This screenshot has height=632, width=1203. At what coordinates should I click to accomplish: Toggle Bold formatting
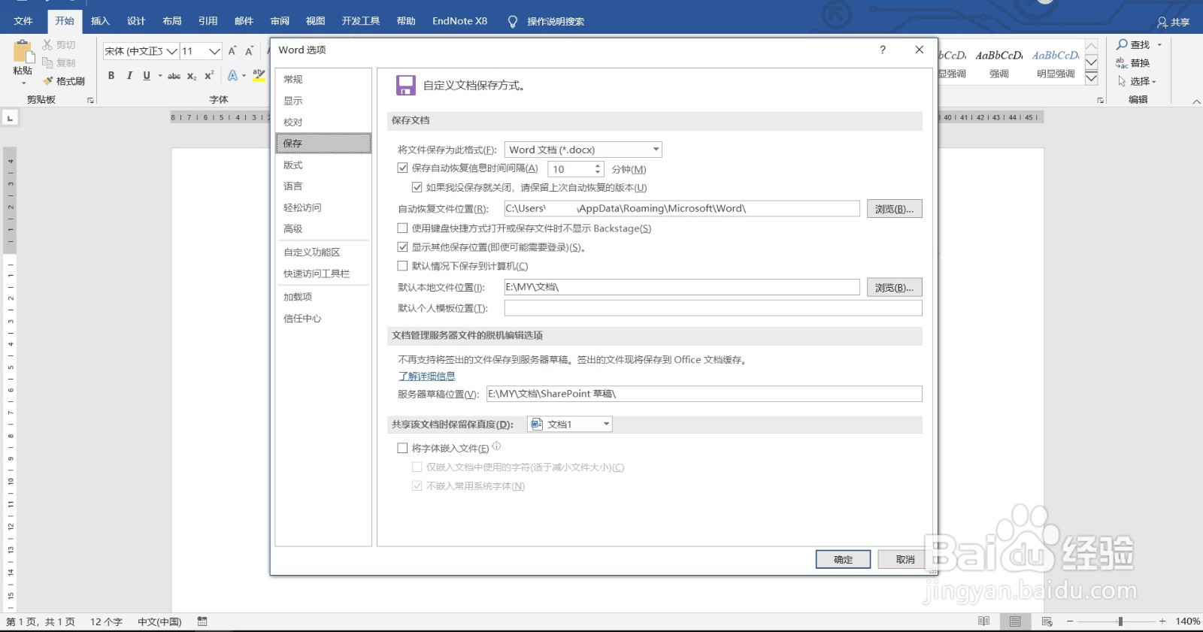[111, 75]
